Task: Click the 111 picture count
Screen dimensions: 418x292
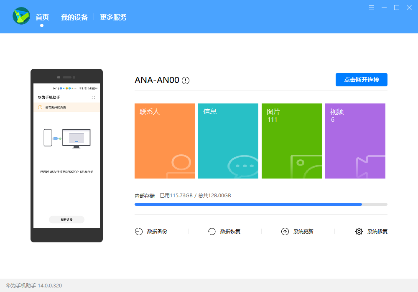Action: tap(272, 120)
